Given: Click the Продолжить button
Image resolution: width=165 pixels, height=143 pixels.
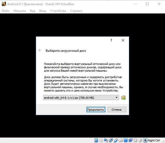Looking at the screenshot, I should [96, 110].
